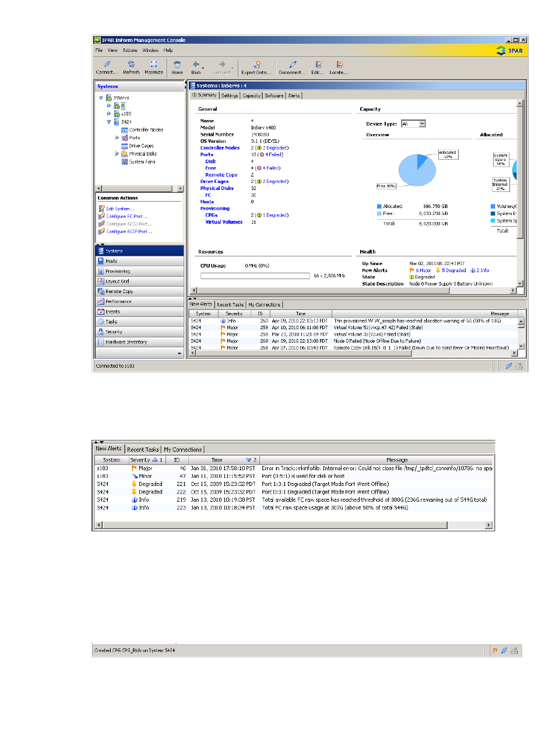The height and width of the screenshot is (740, 556).
Task: Sort alerts by Time column in lower table
Action: (223, 460)
